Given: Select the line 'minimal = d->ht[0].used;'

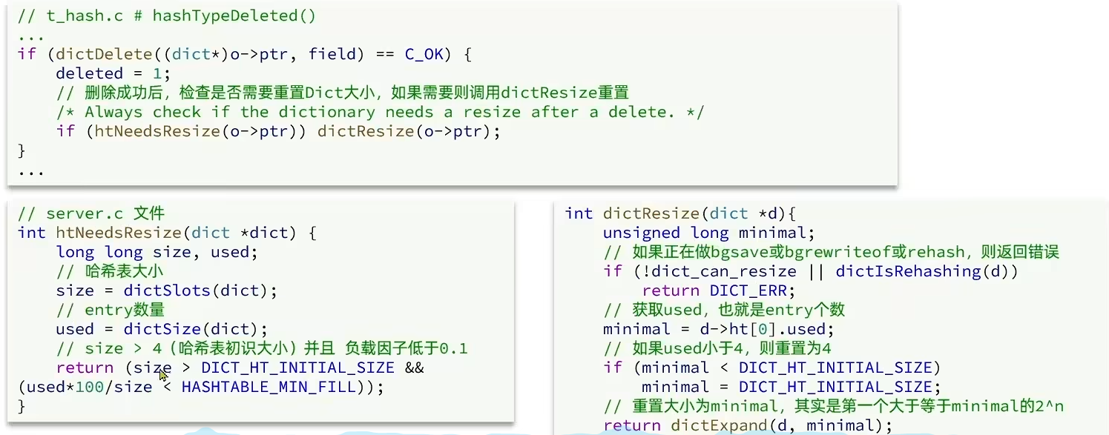Looking at the screenshot, I should pyautogui.click(x=719, y=329).
